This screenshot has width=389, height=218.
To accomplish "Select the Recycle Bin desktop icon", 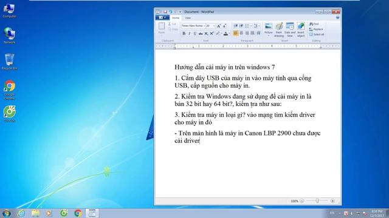I will tap(10, 62).
